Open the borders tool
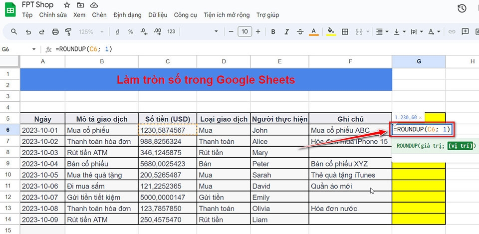Image resolution: width=479 pixels, height=234 pixels. pyautogui.click(x=345, y=31)
